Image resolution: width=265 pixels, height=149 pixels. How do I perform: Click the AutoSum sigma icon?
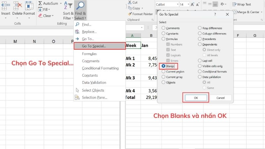[40, 3]
